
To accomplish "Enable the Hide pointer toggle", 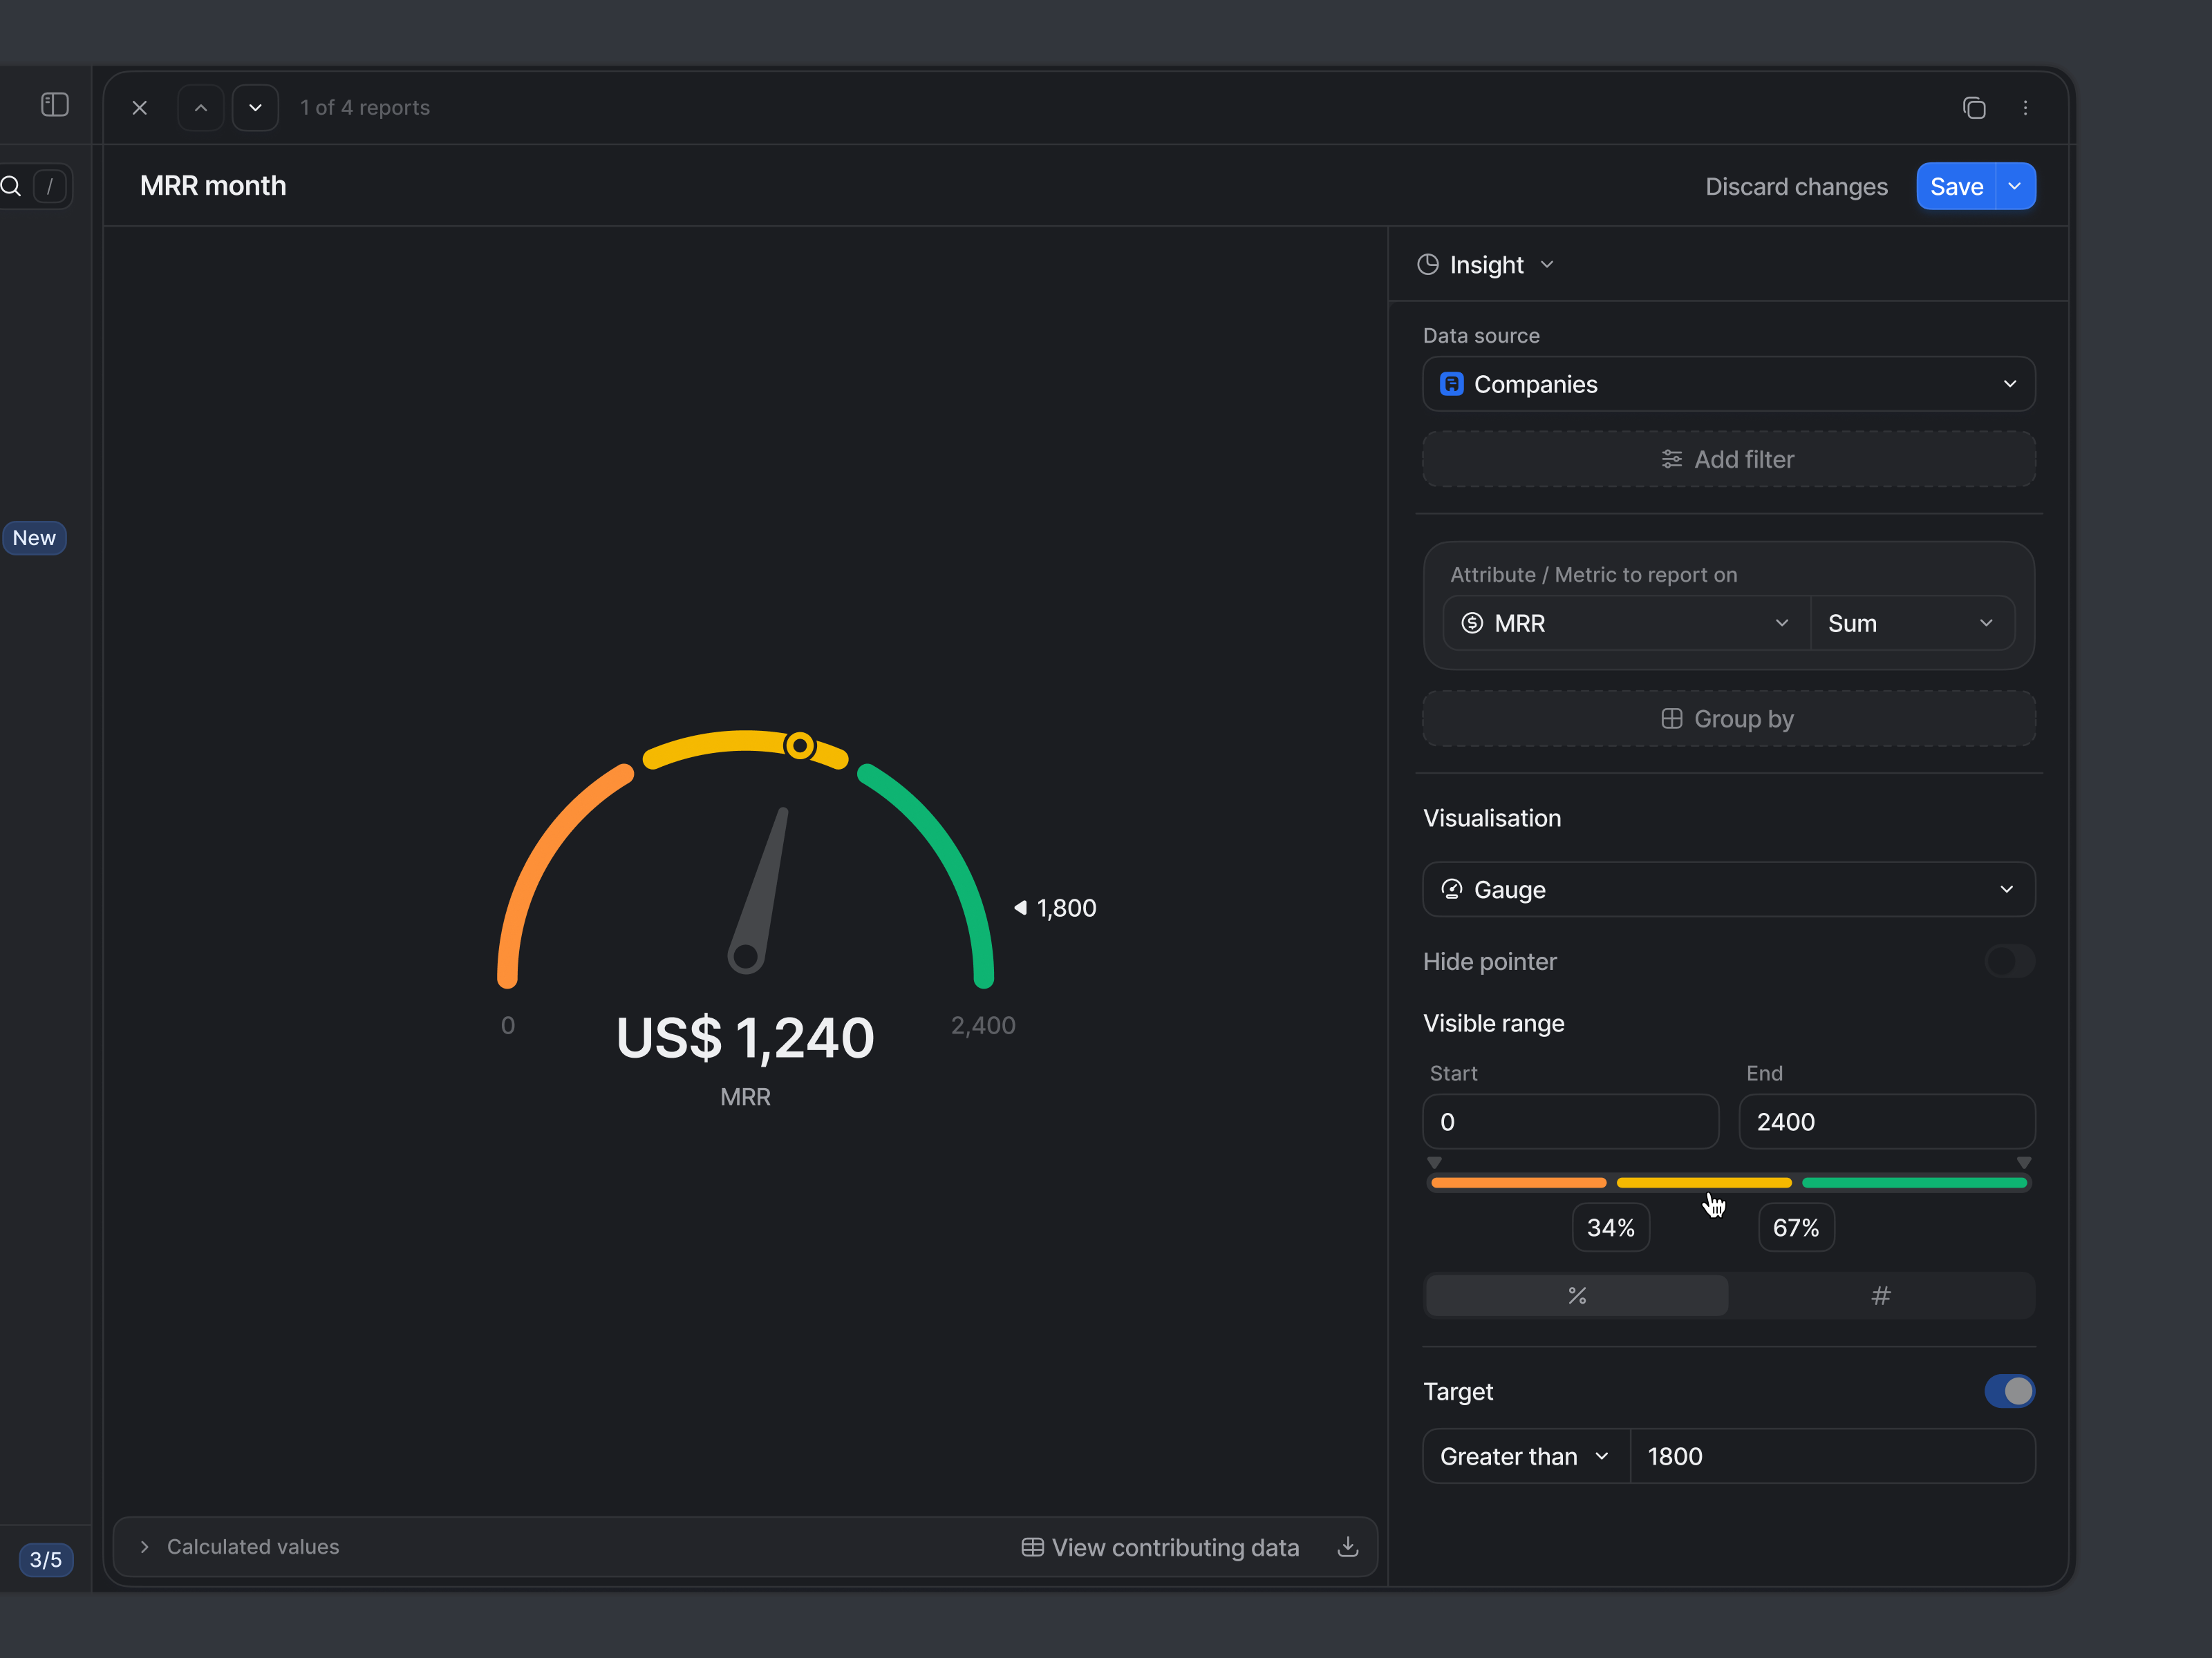I will coord(2009,962).
